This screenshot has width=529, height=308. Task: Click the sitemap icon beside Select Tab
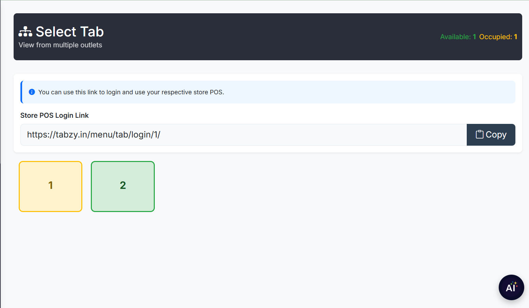25,32
